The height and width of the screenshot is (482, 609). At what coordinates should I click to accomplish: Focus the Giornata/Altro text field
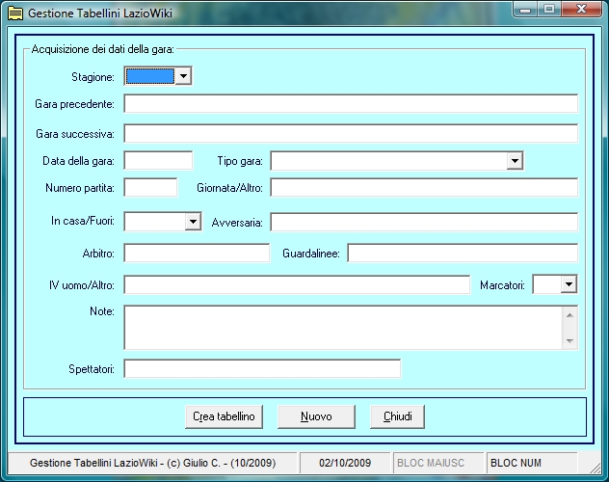(x=423, y=187)
